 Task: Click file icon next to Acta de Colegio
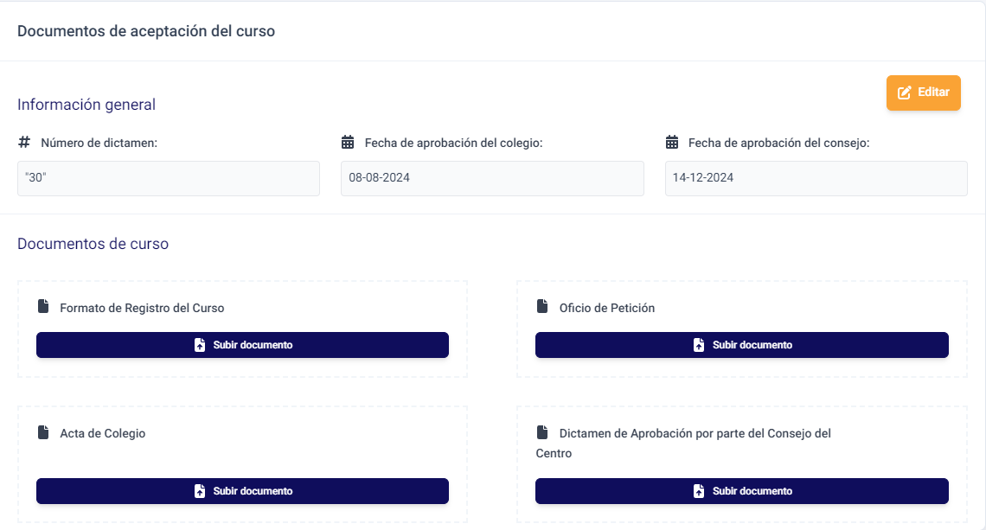(43, 432)
